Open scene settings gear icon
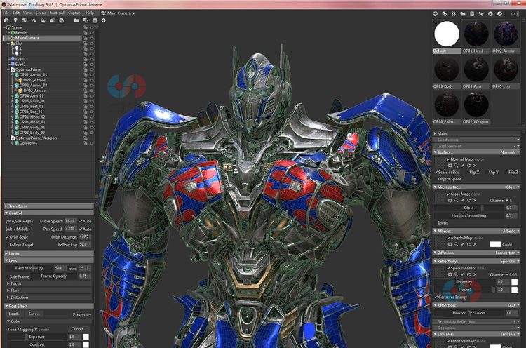 pos(103,20)
